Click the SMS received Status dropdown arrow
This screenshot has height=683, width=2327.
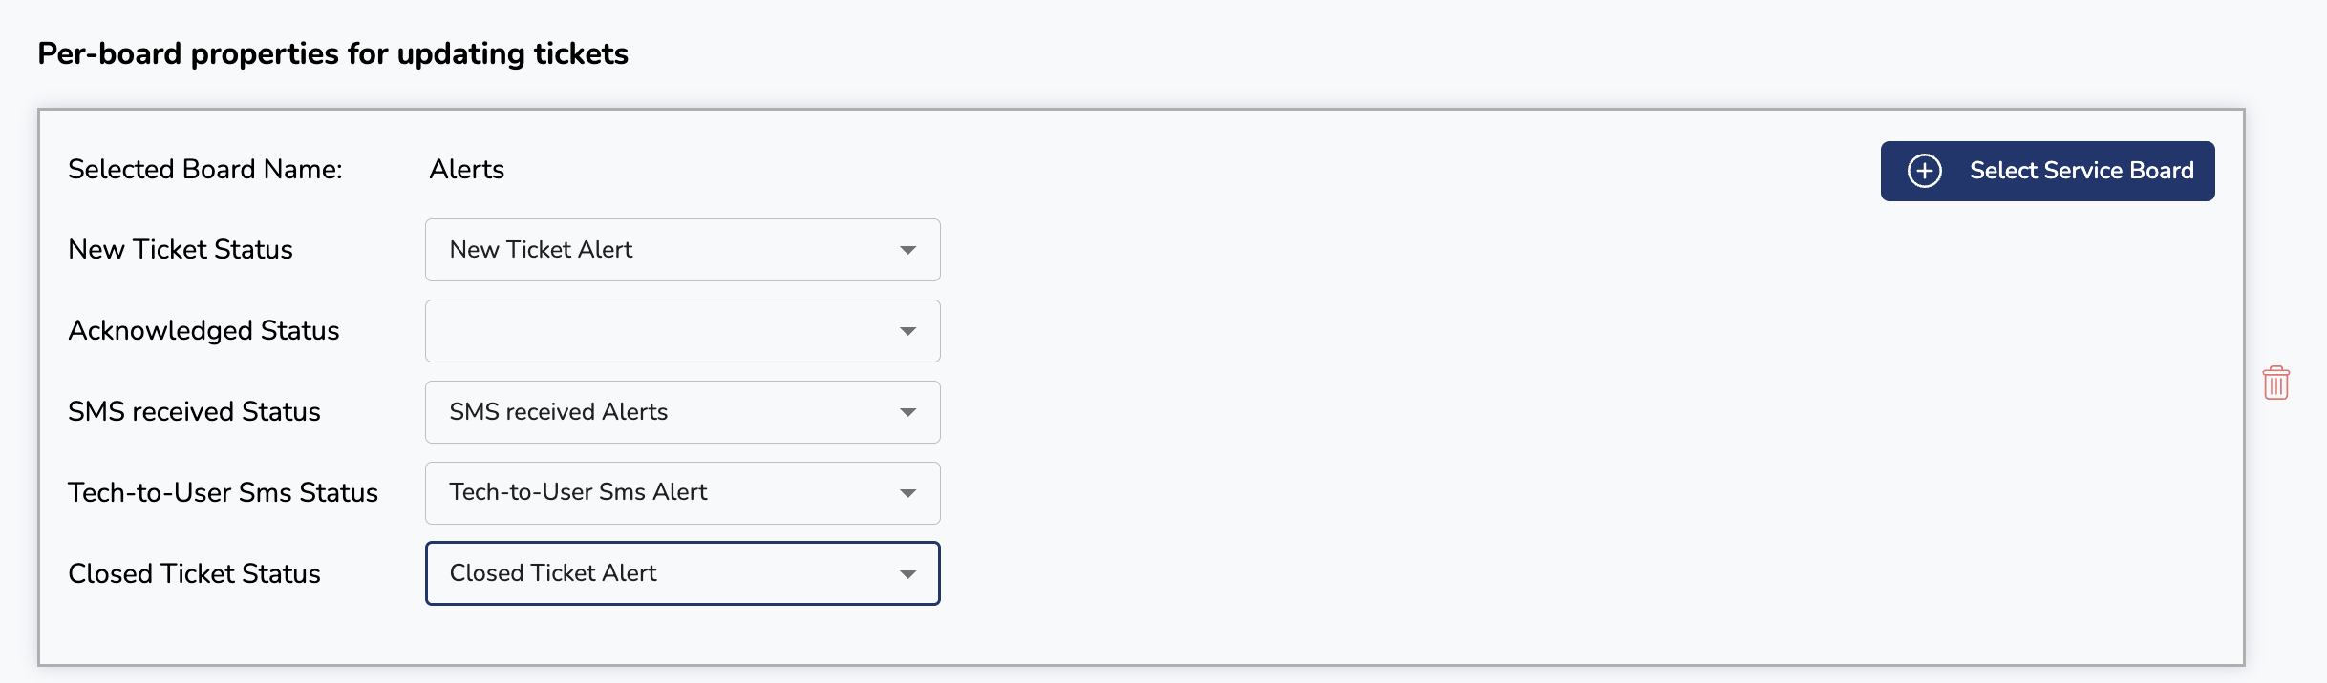[x=907, y=412]
